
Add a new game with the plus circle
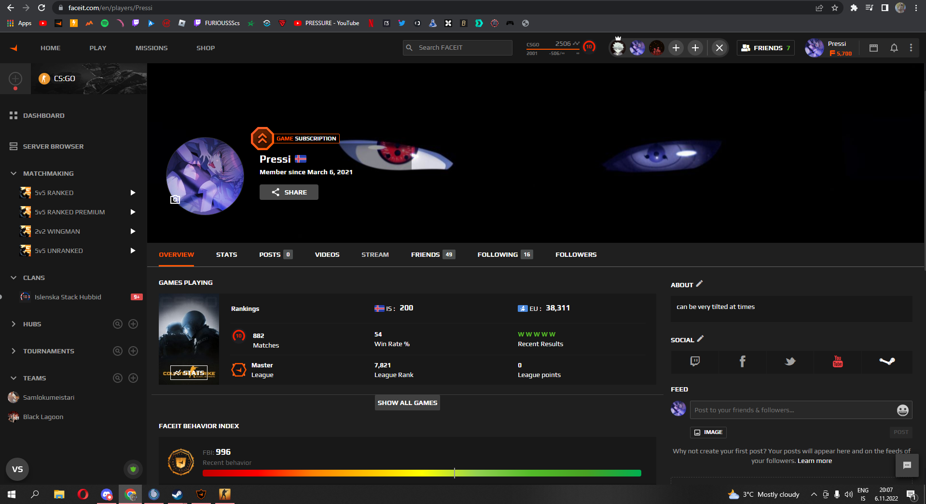[15, 78]
